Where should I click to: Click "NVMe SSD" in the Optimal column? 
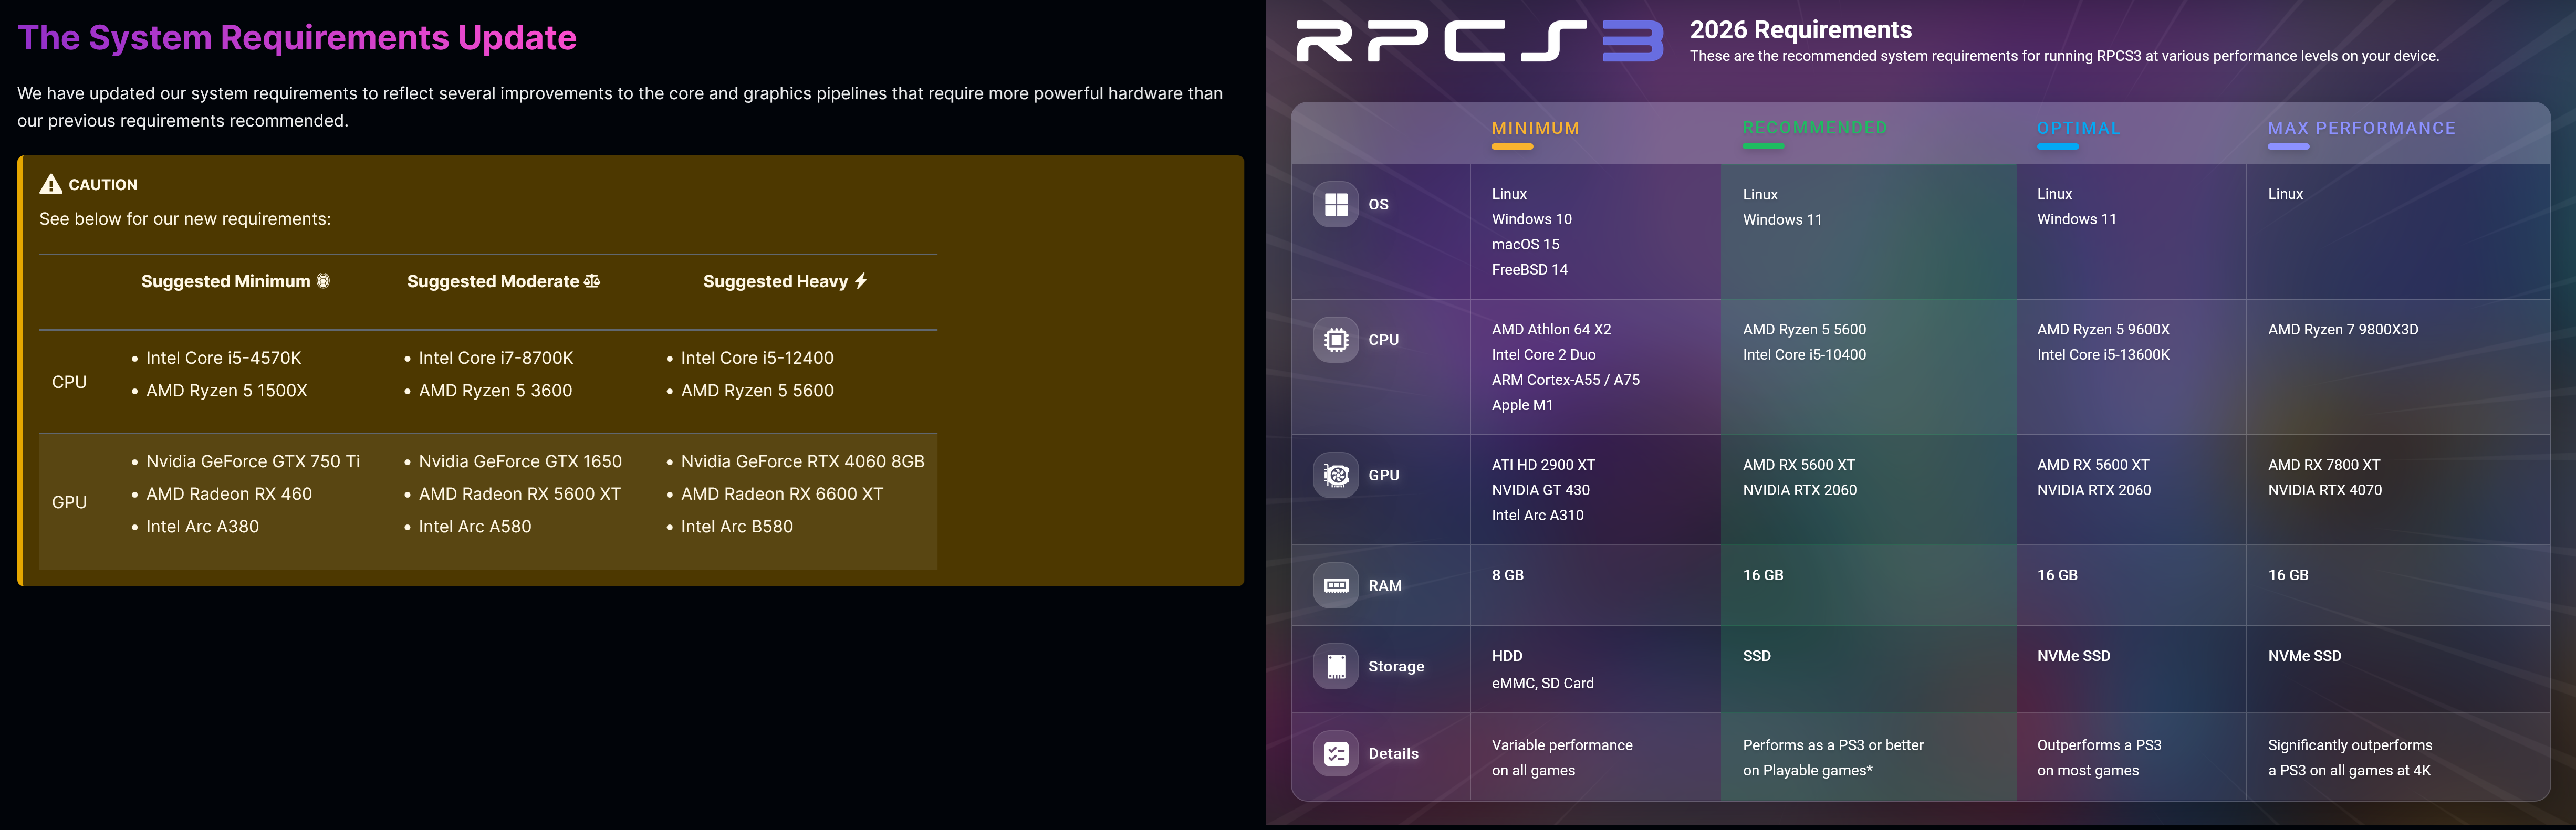click(x=2074, y=656)
